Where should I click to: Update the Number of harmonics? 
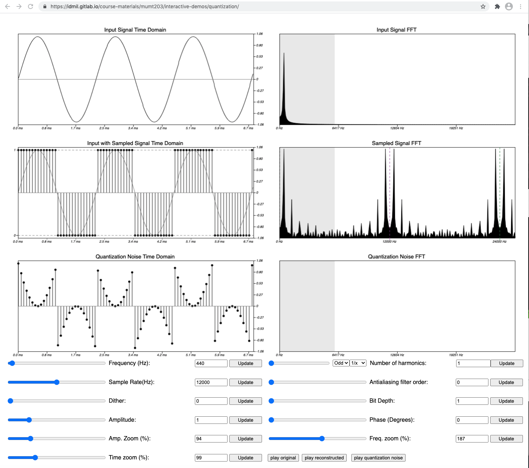507,363
